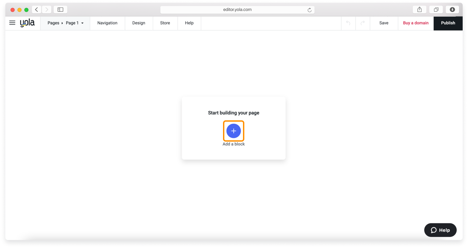This screenshot has width=468, height=248.
Task: Open the Navigation menu
Action: [x=107, y=23]
